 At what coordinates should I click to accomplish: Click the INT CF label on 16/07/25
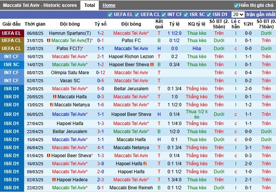(11, 57)
